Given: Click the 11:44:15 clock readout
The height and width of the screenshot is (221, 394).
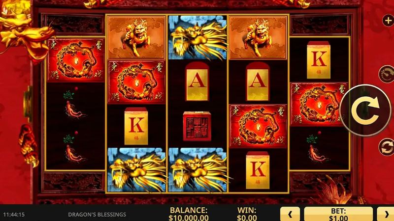Looking at the screenshot, I should pyautogui.click(x=14, y=215).
